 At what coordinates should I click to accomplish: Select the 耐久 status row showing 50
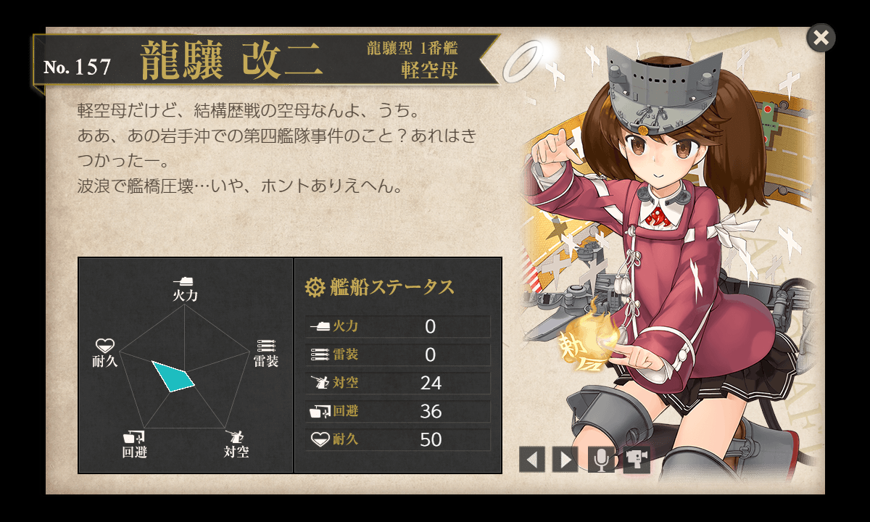pos(398,439)
